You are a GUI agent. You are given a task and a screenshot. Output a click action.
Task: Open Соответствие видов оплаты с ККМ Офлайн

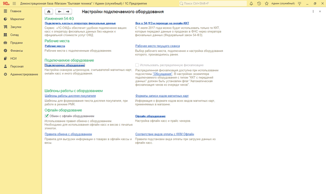[164, 134]
